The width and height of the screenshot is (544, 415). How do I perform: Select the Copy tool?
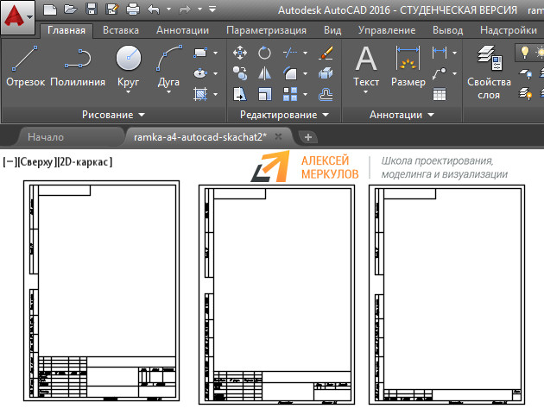pyautogui.click(x=240, y=73)
